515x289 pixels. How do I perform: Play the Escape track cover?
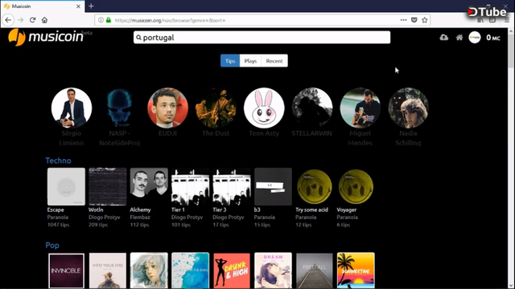pos(66,186)
